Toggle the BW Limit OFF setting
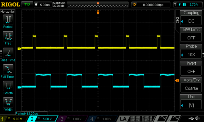204x122 pixels. [191, 35]
